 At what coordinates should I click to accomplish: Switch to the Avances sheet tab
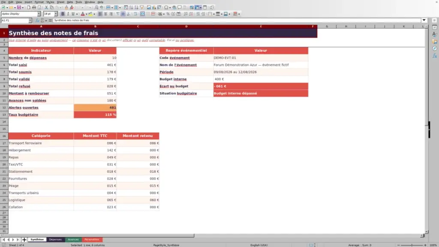73,240
